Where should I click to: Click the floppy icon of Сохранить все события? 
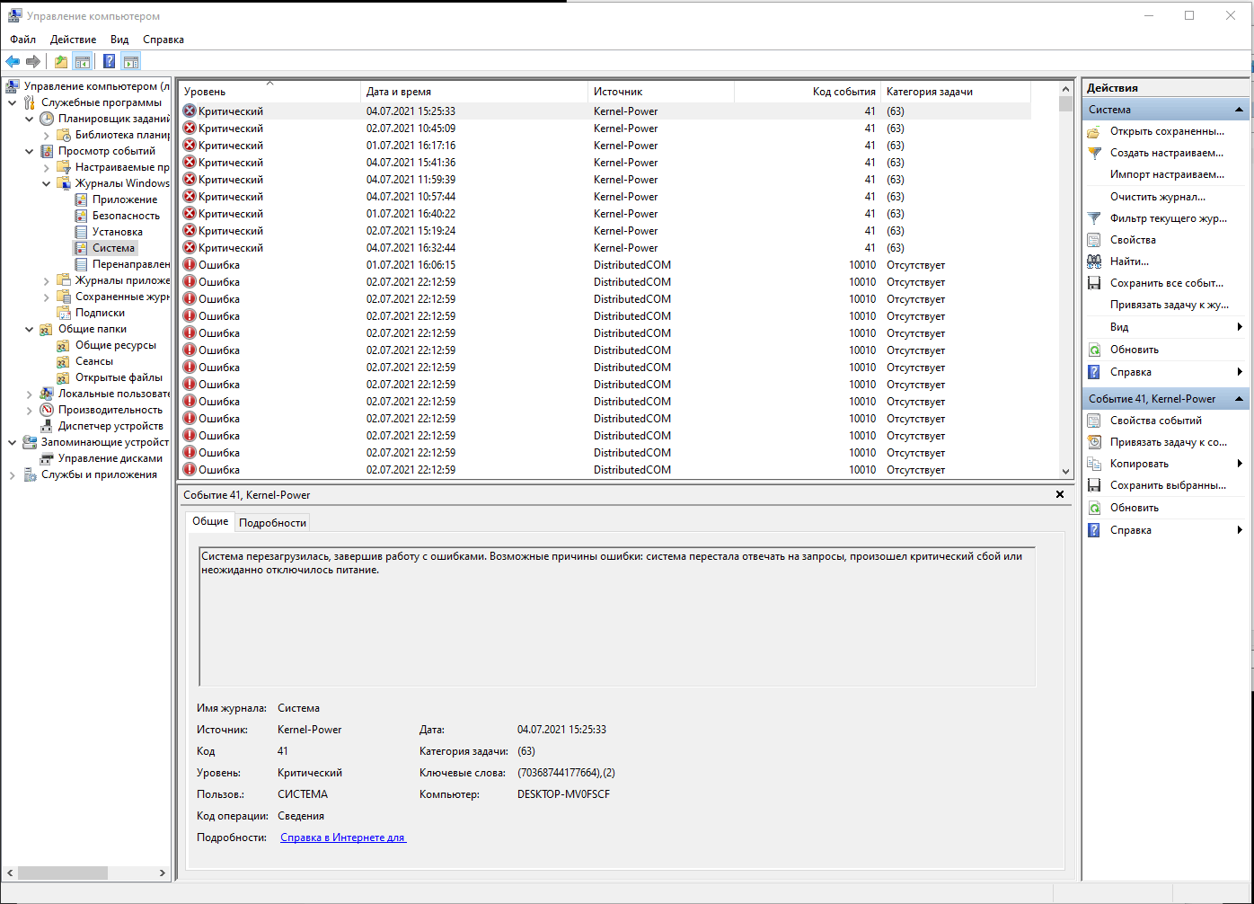pyautogui.click(x=1094, y=283)
